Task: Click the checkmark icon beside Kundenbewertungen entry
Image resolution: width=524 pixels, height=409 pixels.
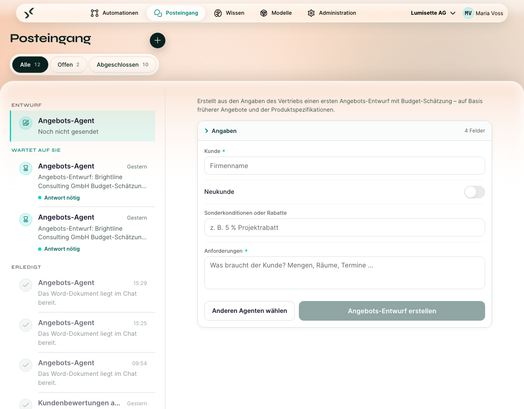Action: point(26,404)
